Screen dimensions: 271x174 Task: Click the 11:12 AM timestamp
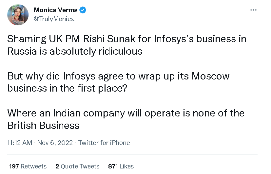coord(20,143)
